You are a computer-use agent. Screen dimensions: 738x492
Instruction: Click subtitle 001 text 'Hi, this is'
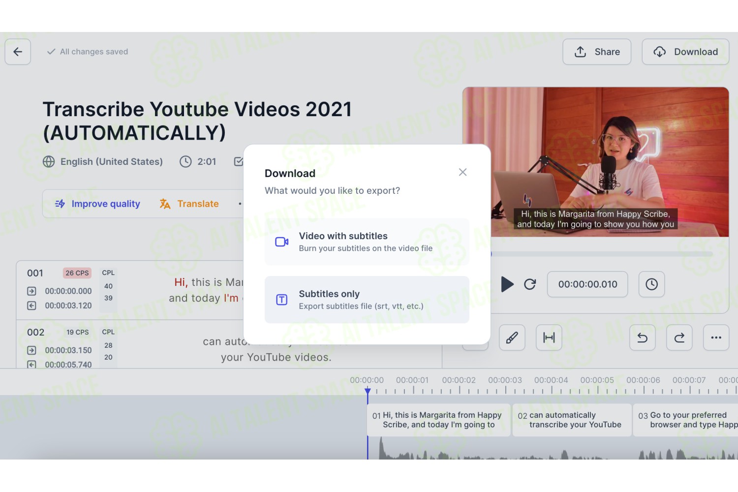209,282
